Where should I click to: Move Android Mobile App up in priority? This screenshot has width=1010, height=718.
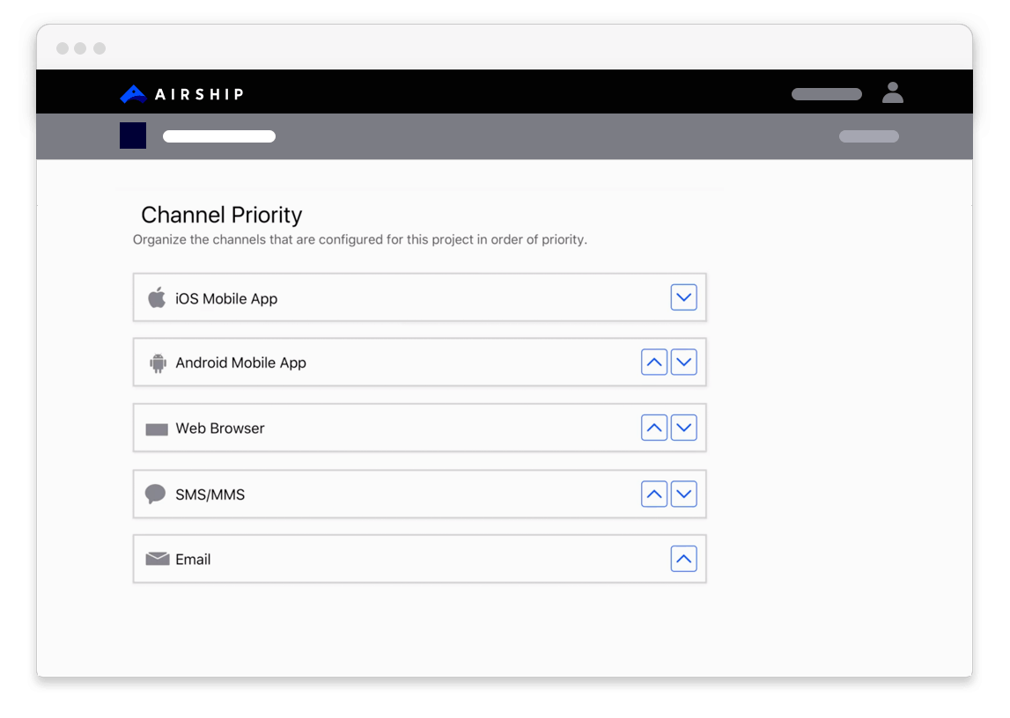click(x=654, y=362)
